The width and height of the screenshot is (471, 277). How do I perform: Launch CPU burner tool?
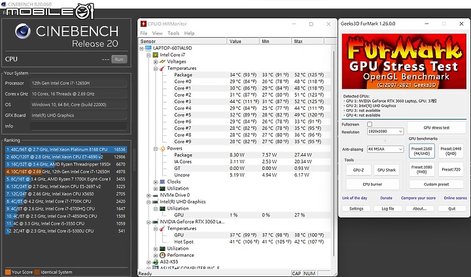372,184
